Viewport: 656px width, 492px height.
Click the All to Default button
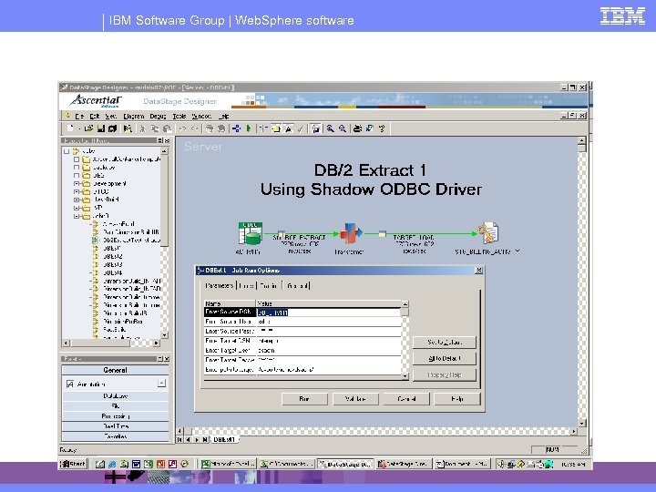click(445, 359)
